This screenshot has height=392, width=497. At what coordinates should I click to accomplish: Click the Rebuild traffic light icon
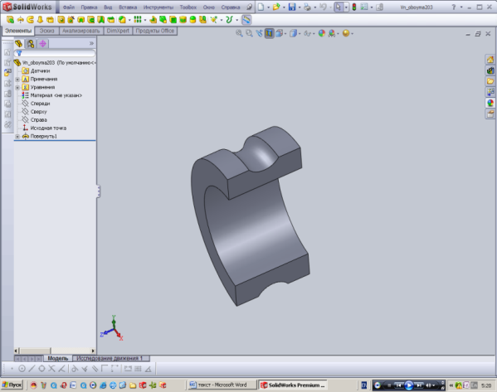pos(354,7)
